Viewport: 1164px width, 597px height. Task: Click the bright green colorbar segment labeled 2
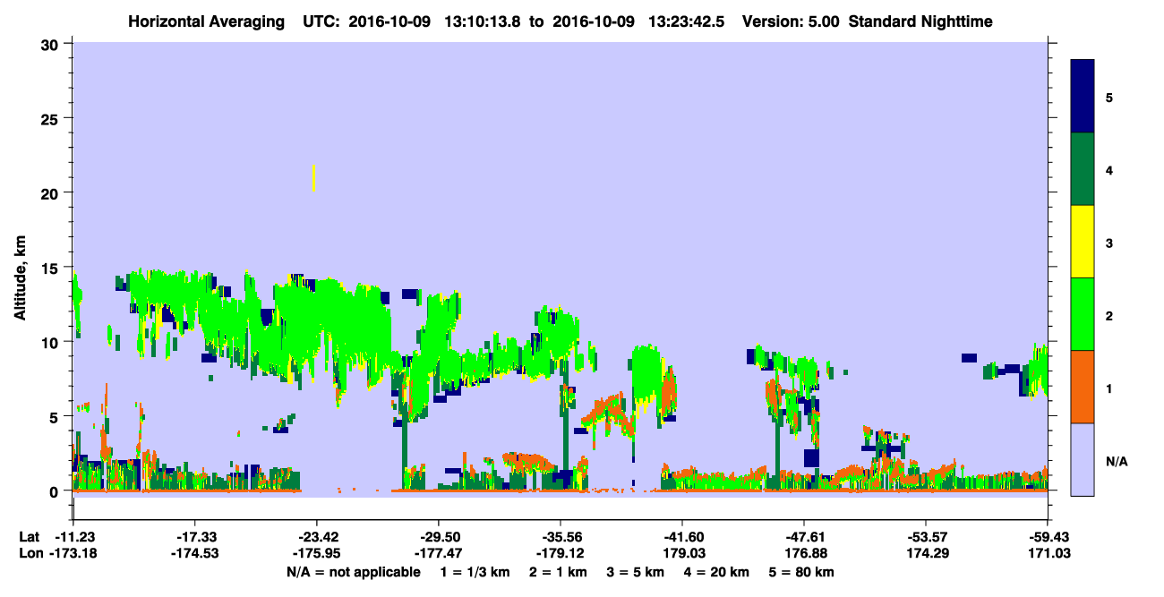(1083, 314)
